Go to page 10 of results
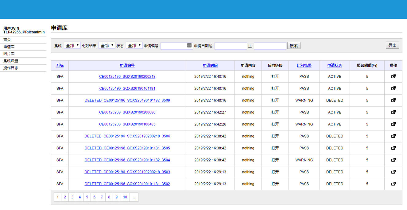The width and height of the screenshot is (407, 210). click(125, 197)
